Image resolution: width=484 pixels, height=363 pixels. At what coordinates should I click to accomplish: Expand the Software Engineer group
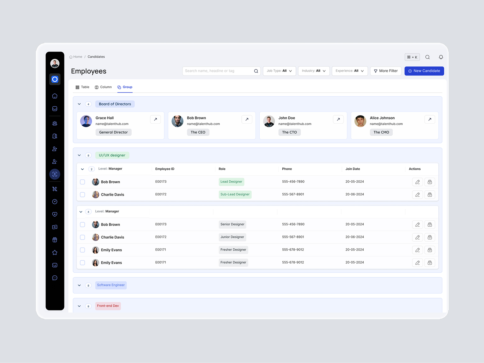[79, 285]
